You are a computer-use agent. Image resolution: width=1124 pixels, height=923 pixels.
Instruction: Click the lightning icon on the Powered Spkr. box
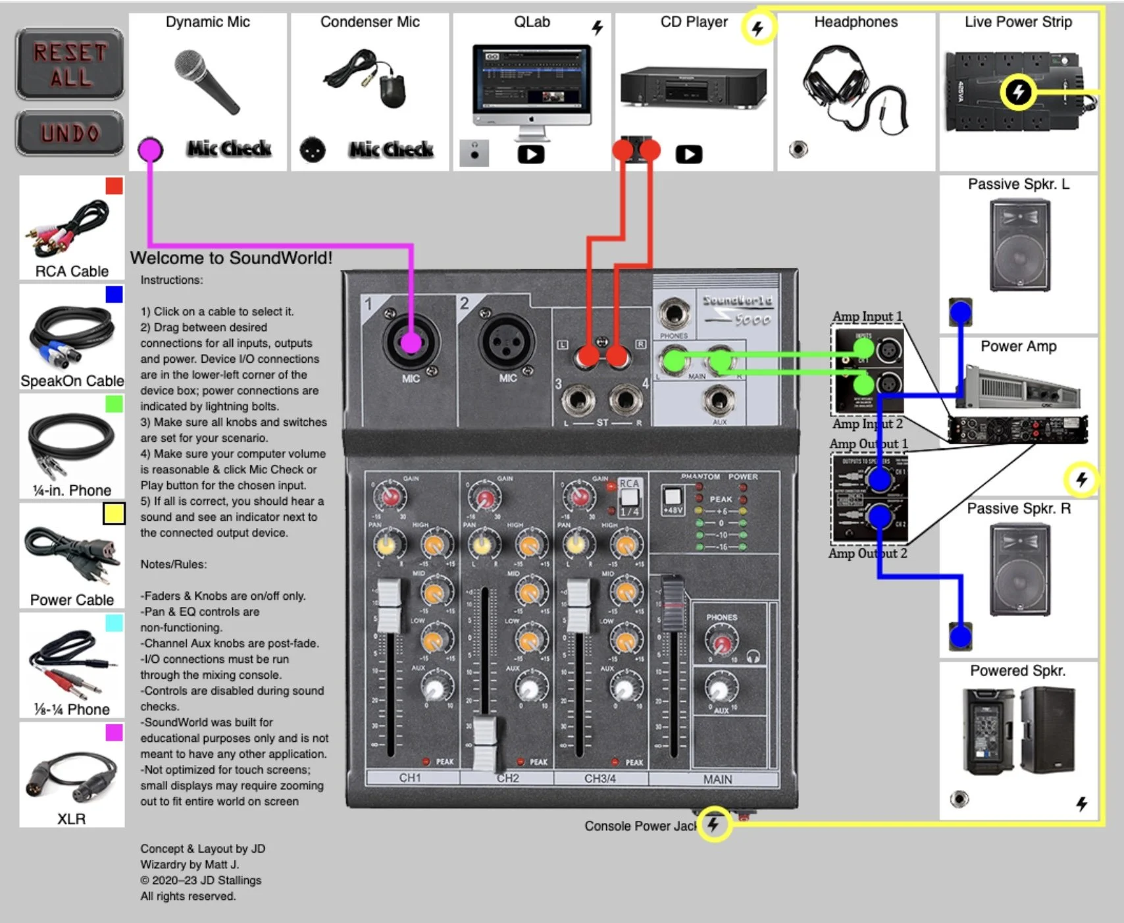[1081, 804]
